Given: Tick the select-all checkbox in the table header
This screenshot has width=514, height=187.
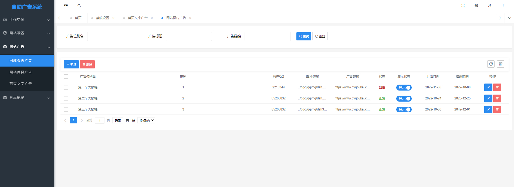Looking at the screenshot, I should tap(66, 77).
